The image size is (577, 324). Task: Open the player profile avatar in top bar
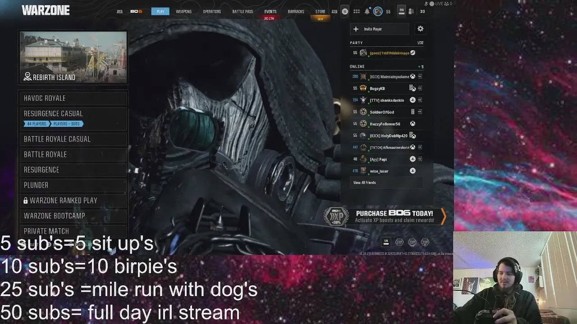pos(378,11)
